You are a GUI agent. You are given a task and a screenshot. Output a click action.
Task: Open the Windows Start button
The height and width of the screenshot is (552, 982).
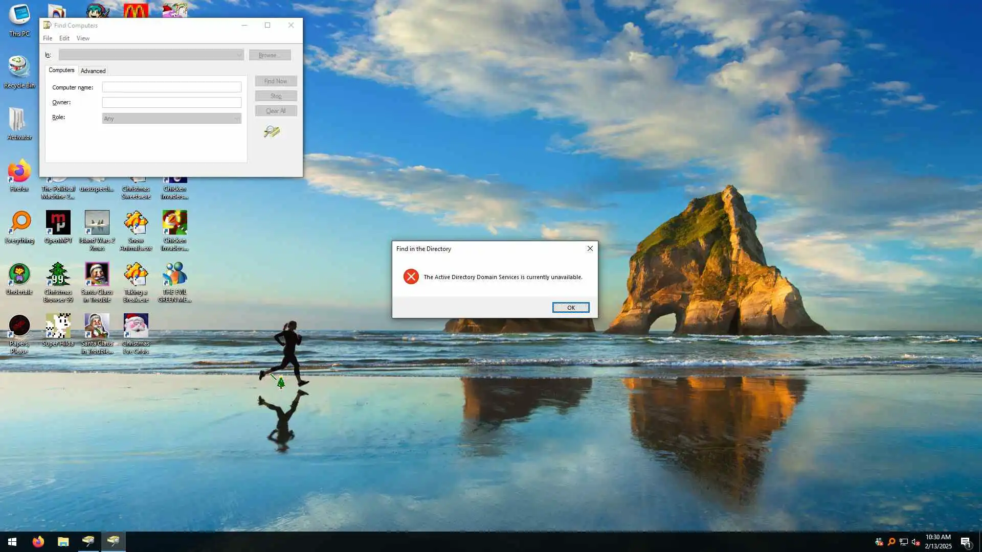pyautogui.click(x=12, y=541)
